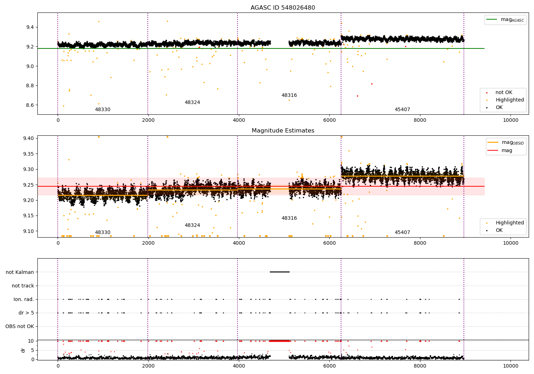Click OBSID label 45407 in middle plot
This screenshot has width=534, height=374.
(x=402, y=233)
